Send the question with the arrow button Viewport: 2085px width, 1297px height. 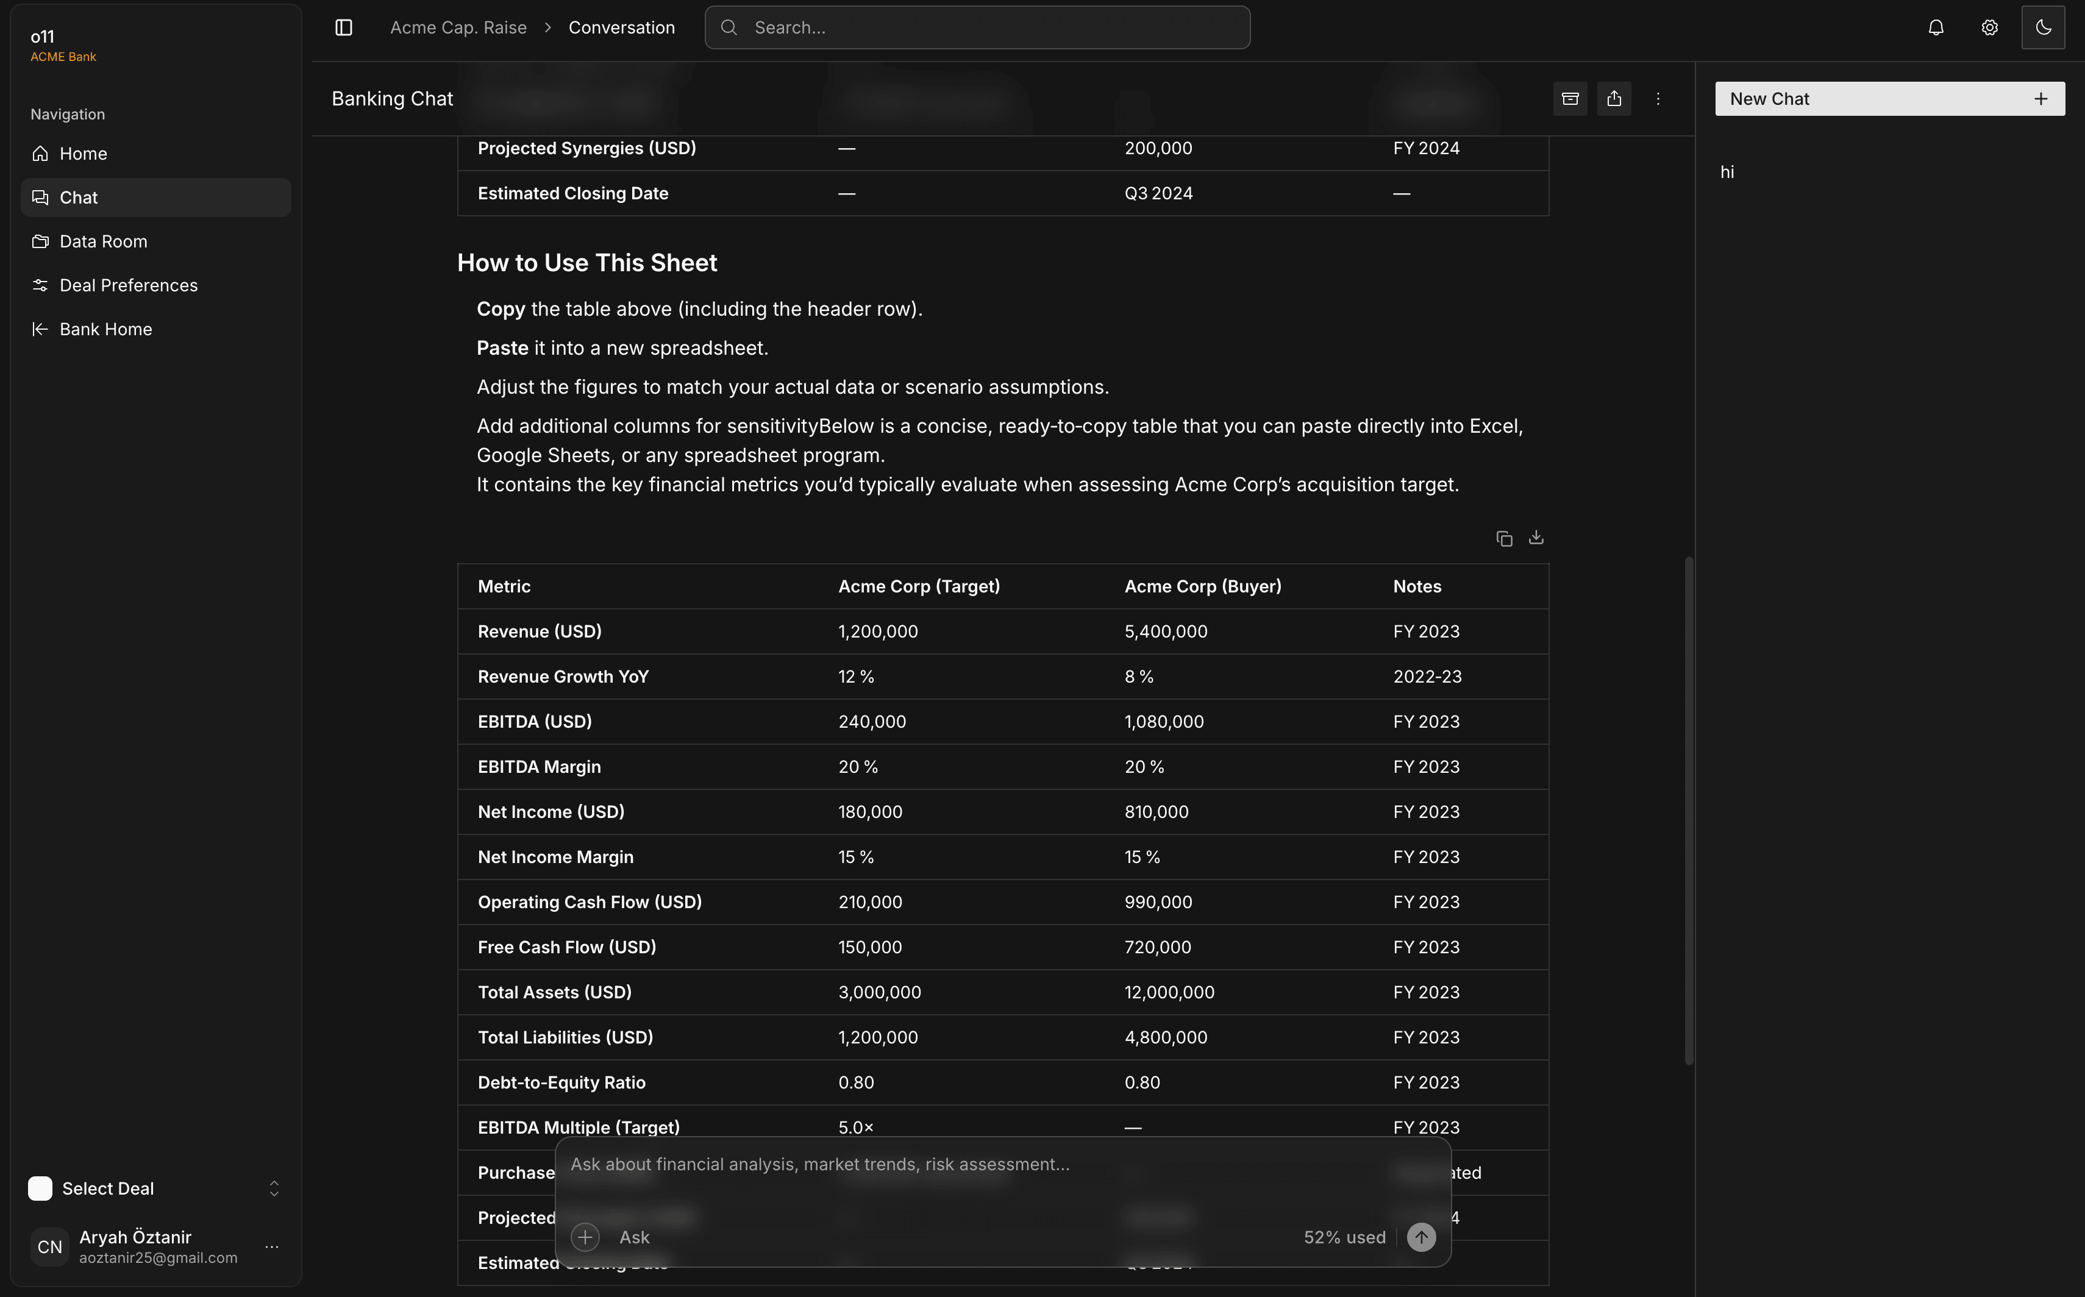[1421, 1236]
